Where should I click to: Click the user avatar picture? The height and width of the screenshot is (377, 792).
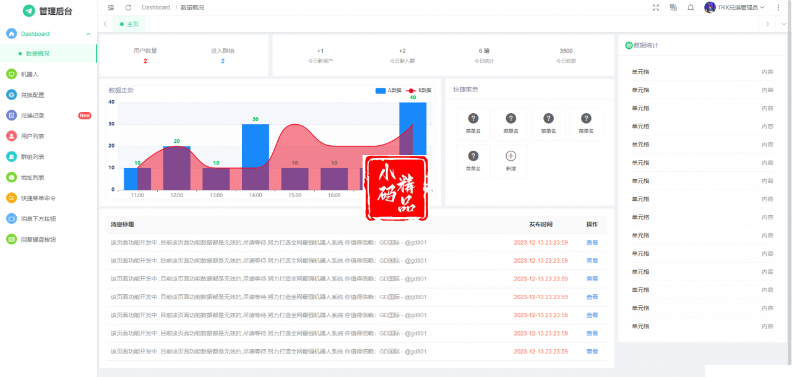[x=710, y=7]
